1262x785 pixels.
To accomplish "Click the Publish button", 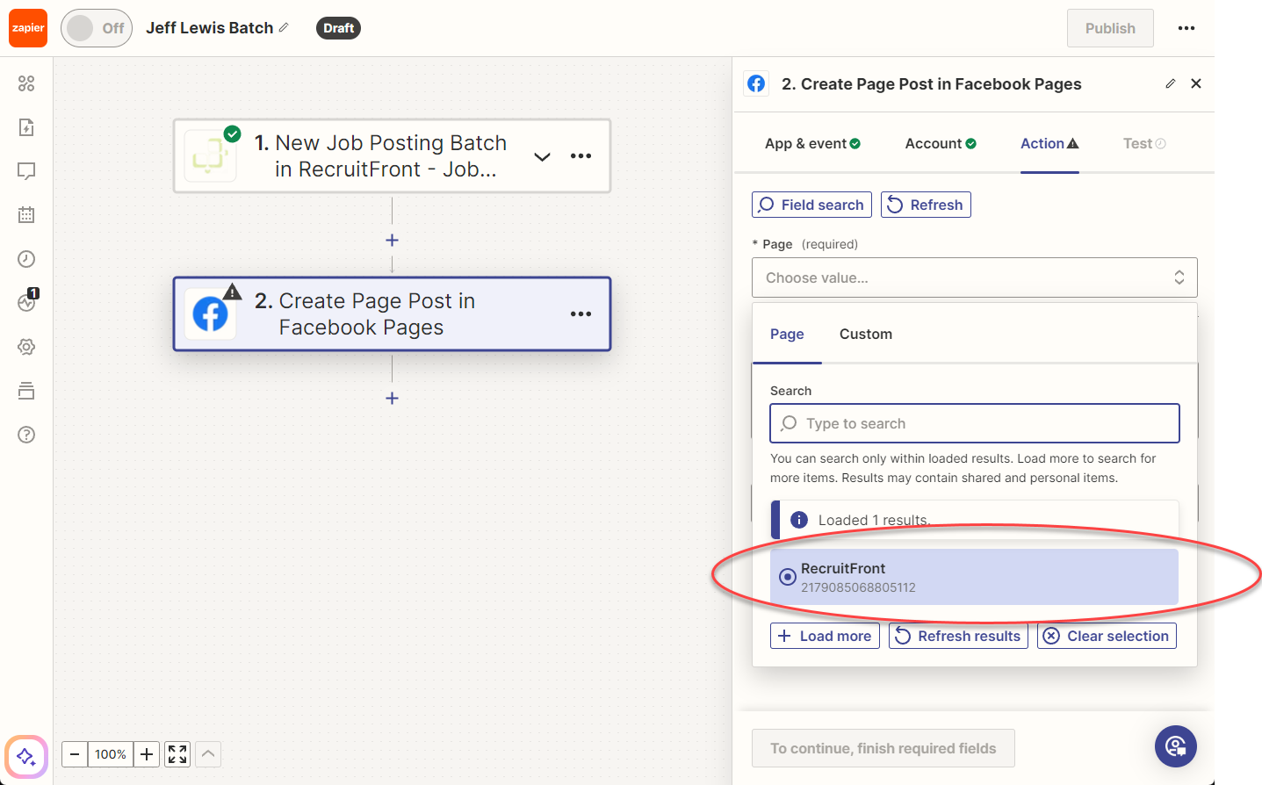I will [1110, 28].
